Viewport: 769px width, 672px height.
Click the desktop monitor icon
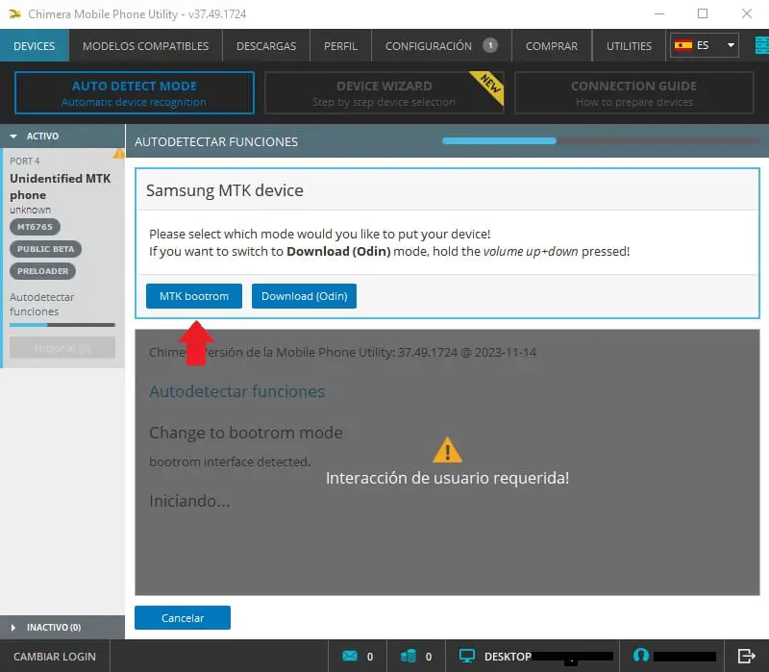tap(468, 656)
